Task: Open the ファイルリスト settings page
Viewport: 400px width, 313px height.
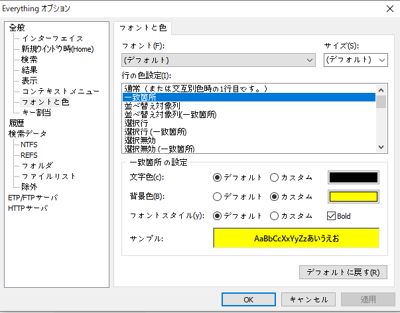Action: [48, 176]
